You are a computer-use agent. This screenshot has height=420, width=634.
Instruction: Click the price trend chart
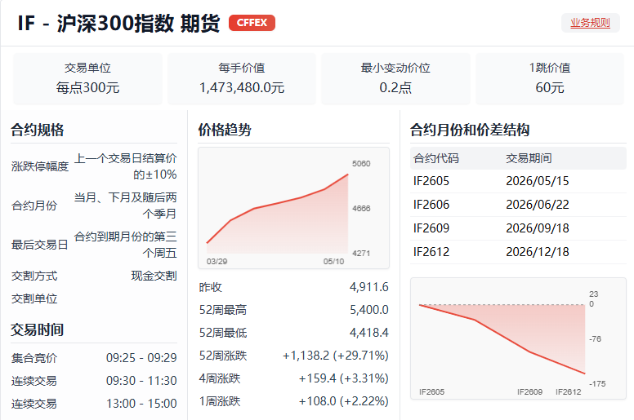293,208
